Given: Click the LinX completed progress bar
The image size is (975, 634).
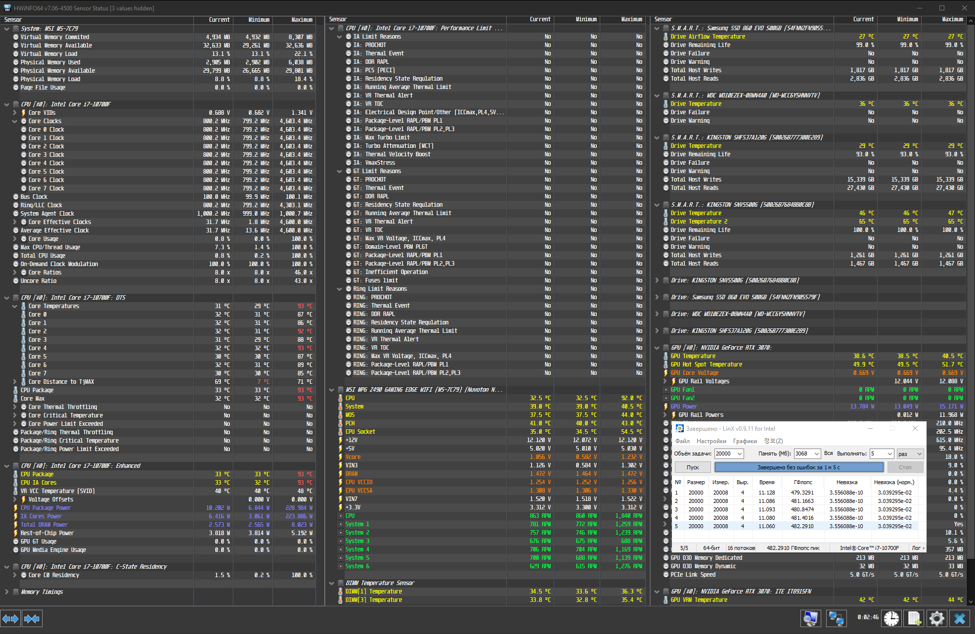Looking at the screenshot, I should click(798, 467).
